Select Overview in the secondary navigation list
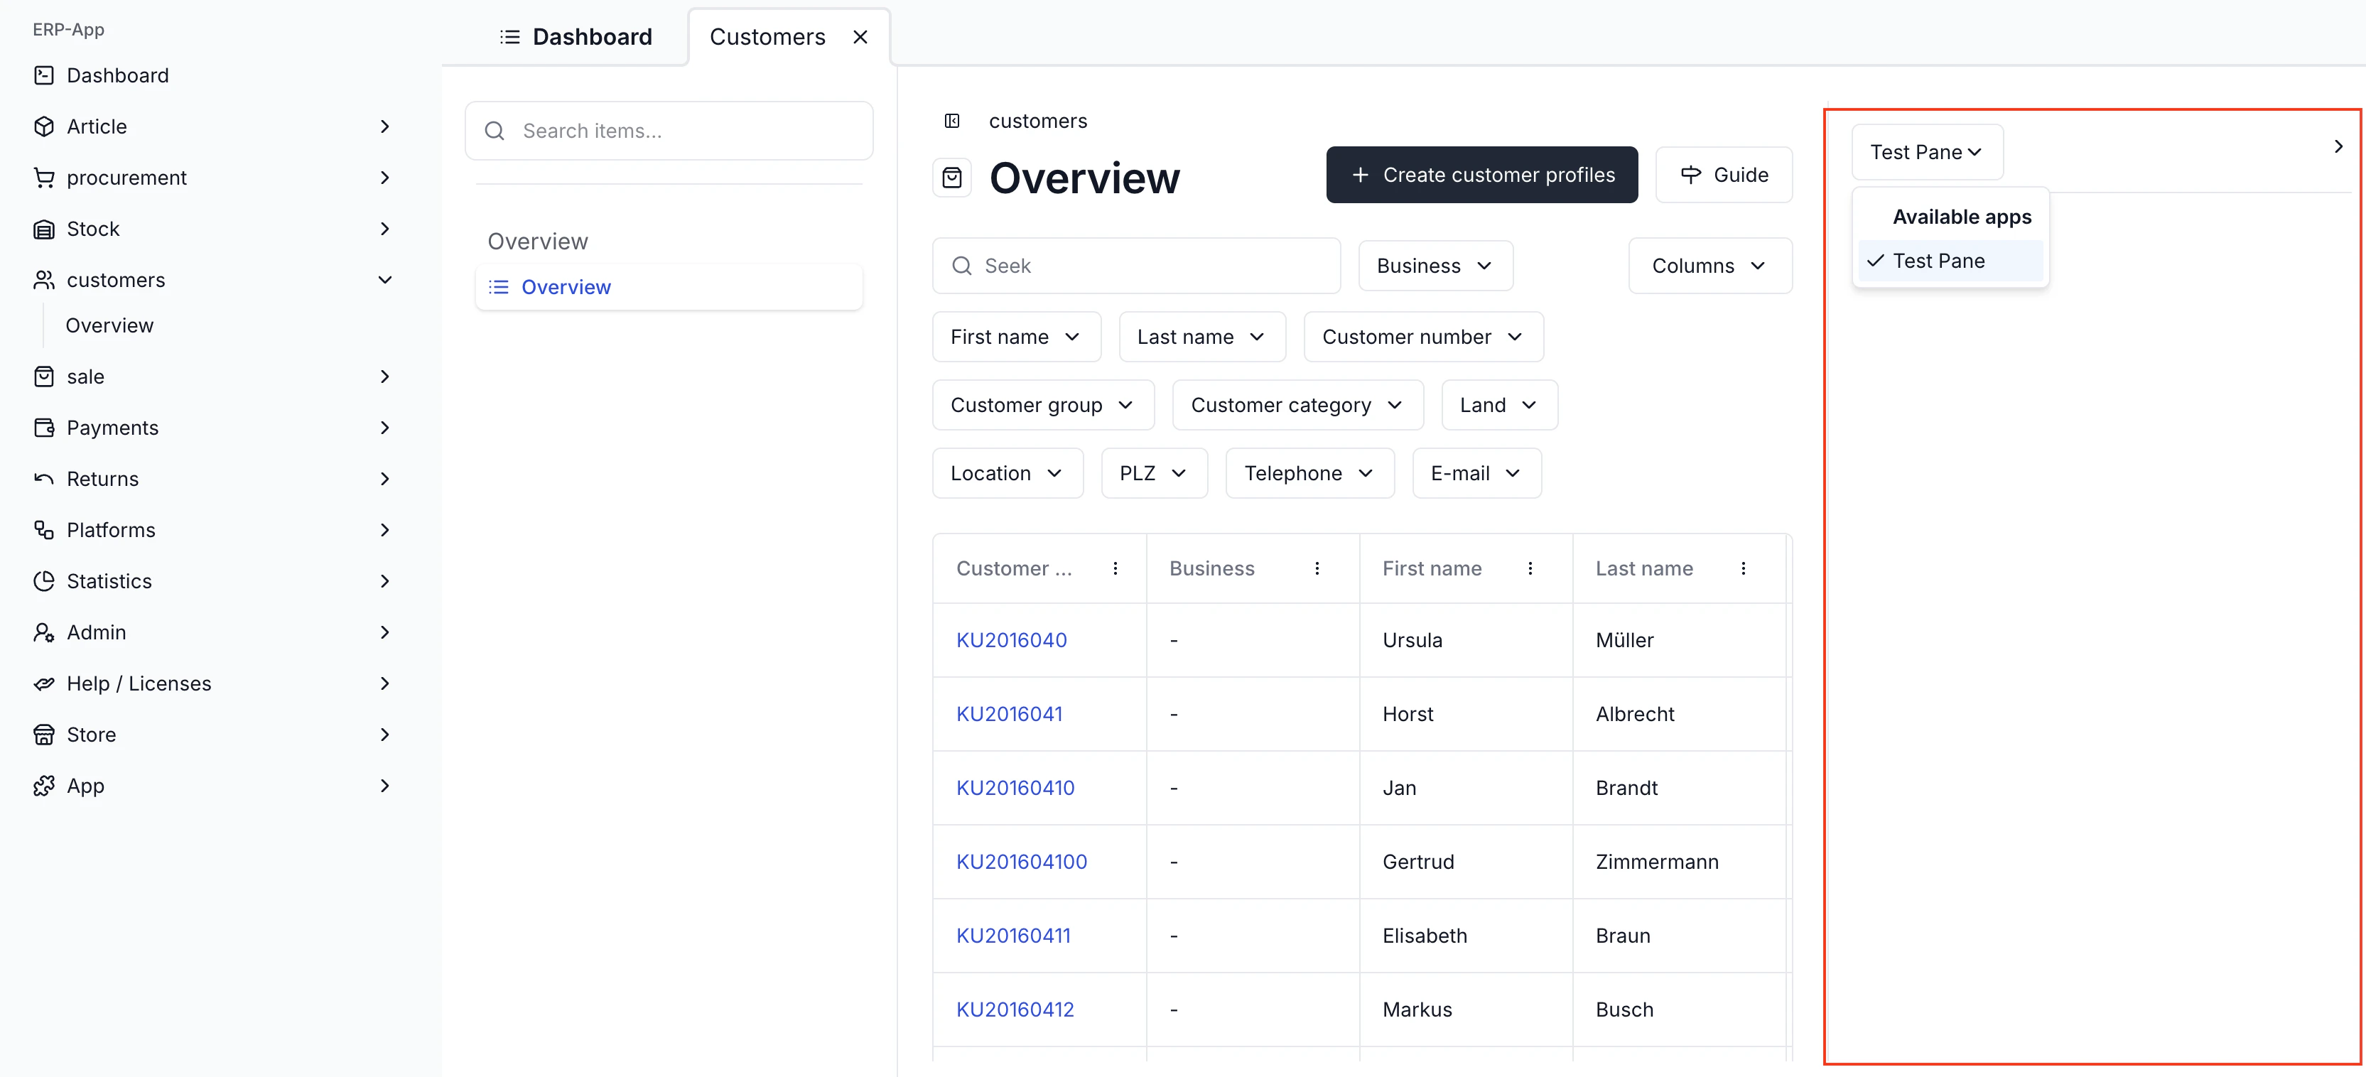 (566, 288)
